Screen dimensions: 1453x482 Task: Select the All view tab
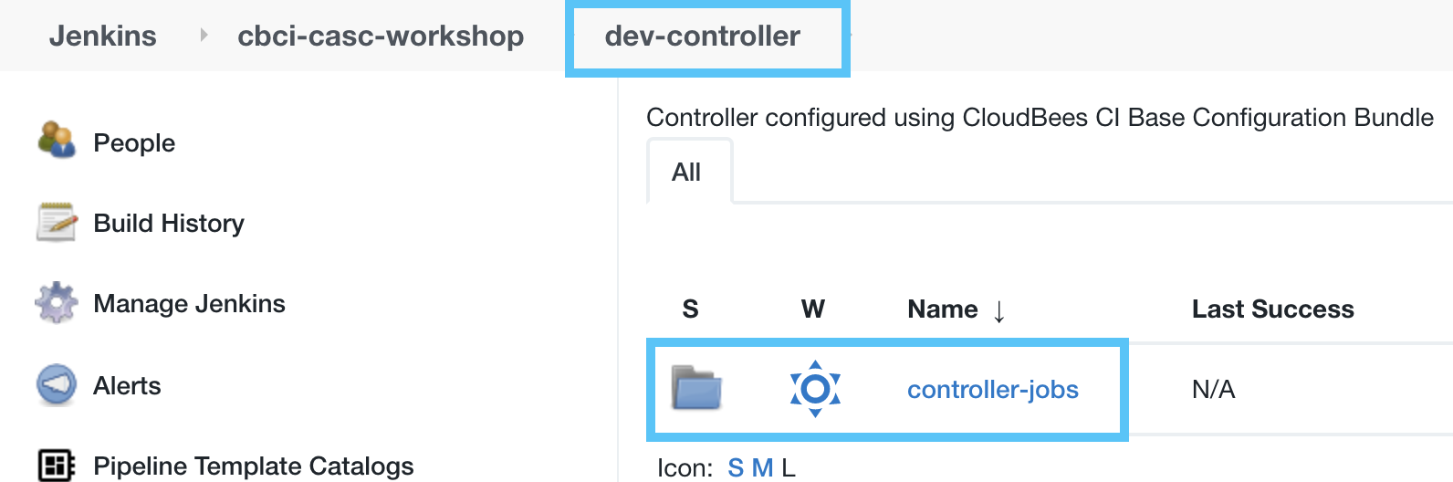(x=686, y=172)
